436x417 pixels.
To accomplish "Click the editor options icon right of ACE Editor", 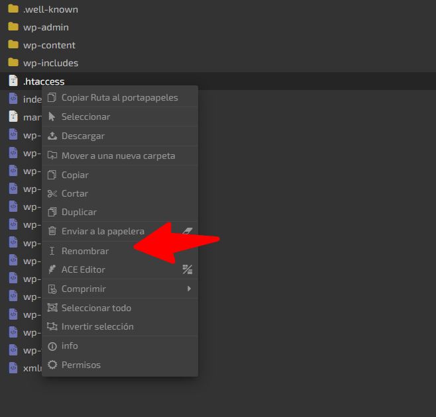I will pos(188,269).
